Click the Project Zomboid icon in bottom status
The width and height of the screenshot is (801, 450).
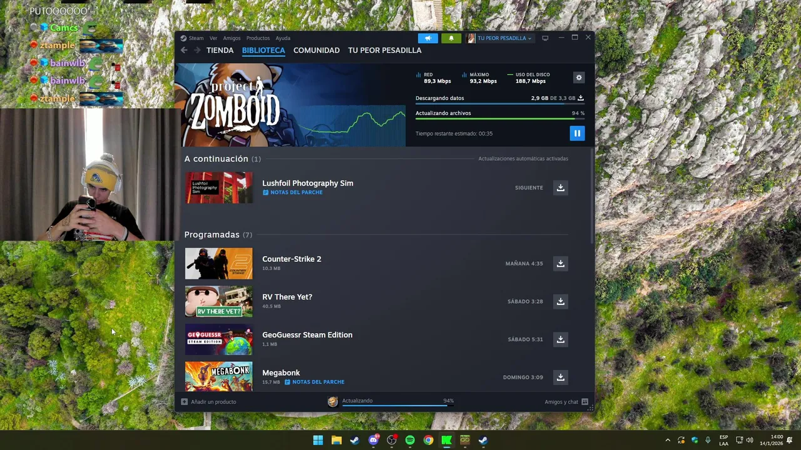pos(333,402)
